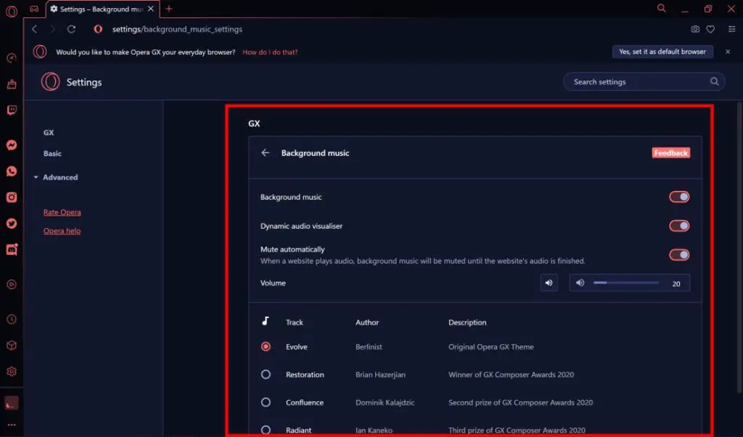Open Twitter in sidebar
This screenshot has height=437, width=743.
pyautogui.click(x=12, y=224)
